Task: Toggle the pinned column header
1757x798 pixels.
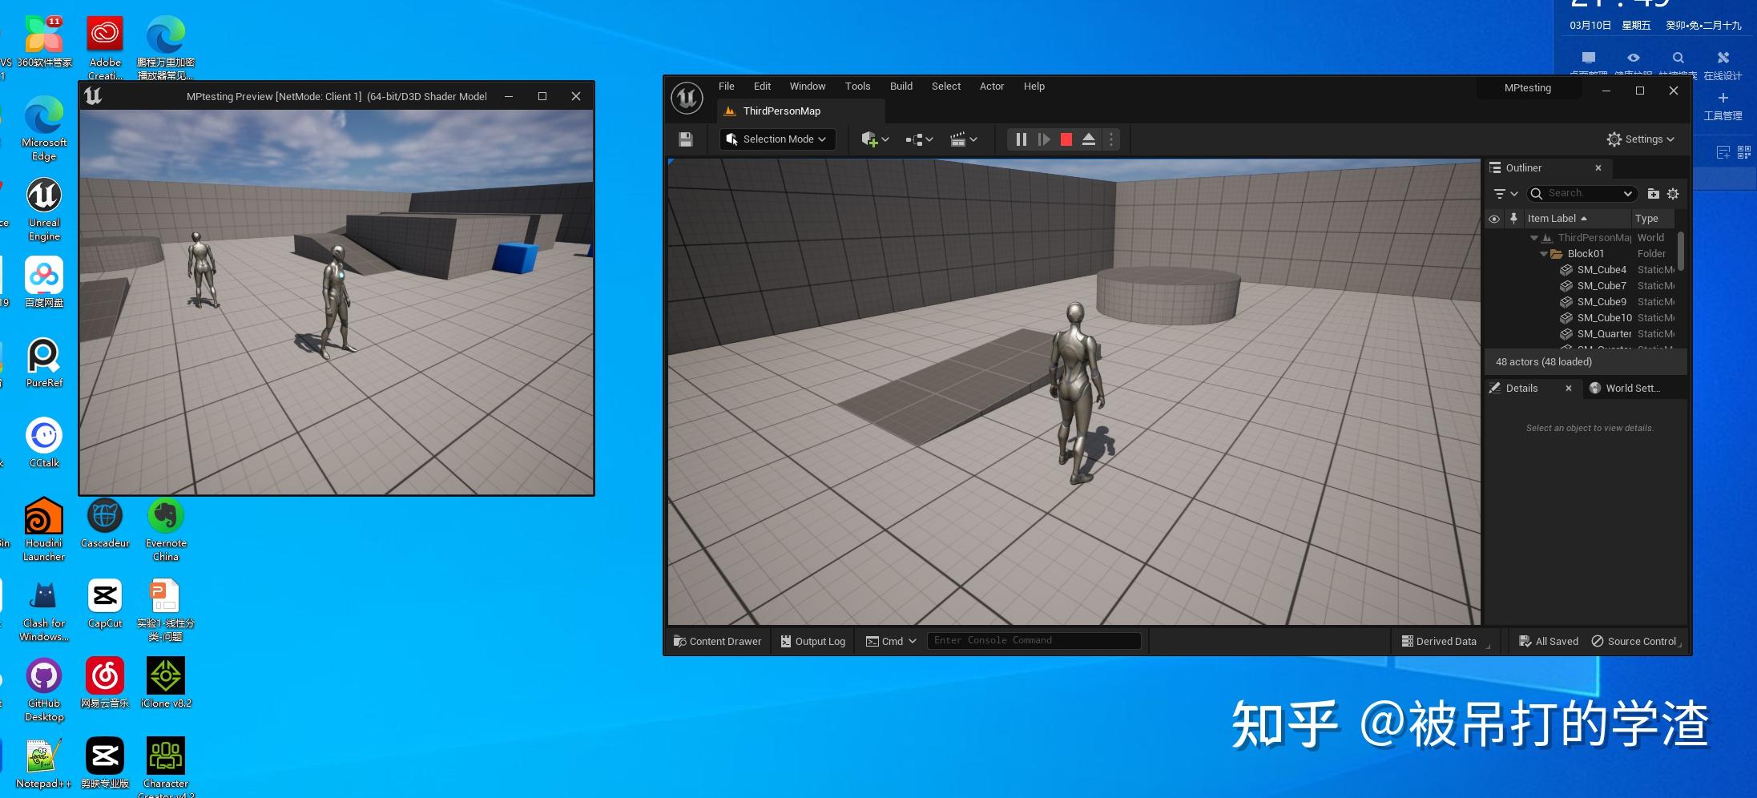Action: (x=1513, y=219)
